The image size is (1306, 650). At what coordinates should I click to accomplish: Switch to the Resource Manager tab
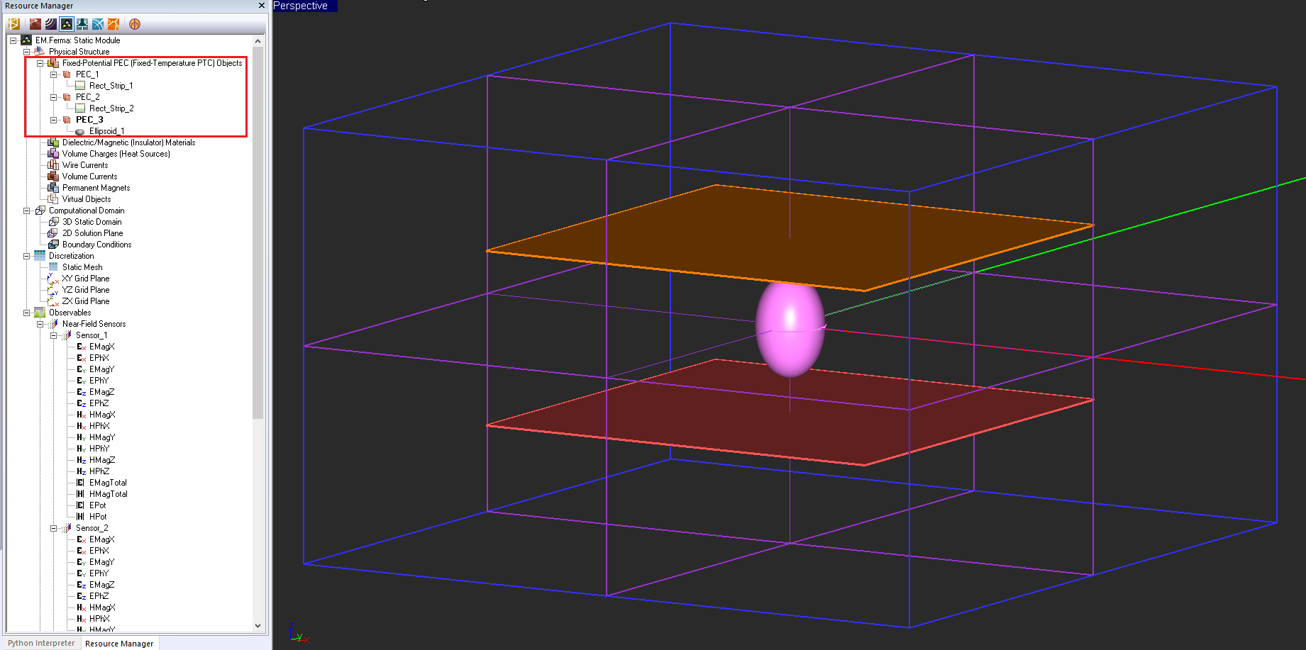(x=119, y=644)
